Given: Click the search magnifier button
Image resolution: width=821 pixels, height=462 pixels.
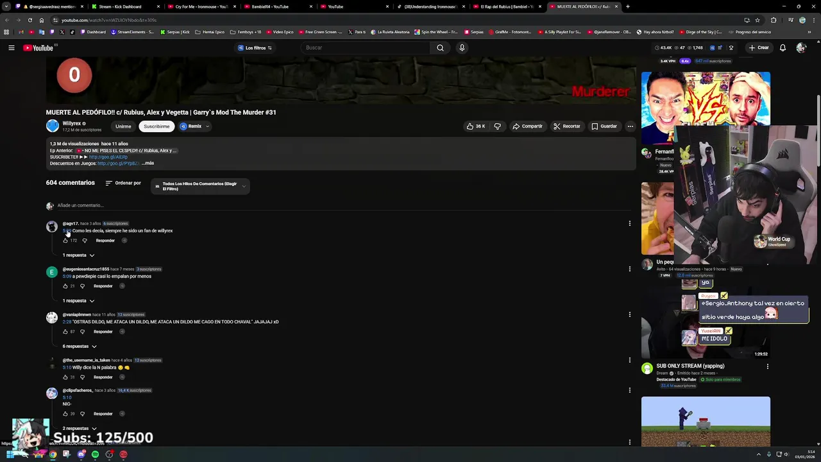Looking at the screenshot, I should pos(440,47).
